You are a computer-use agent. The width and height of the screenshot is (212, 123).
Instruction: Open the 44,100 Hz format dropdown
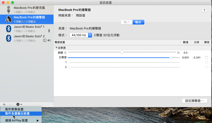[x=81, y=35]
